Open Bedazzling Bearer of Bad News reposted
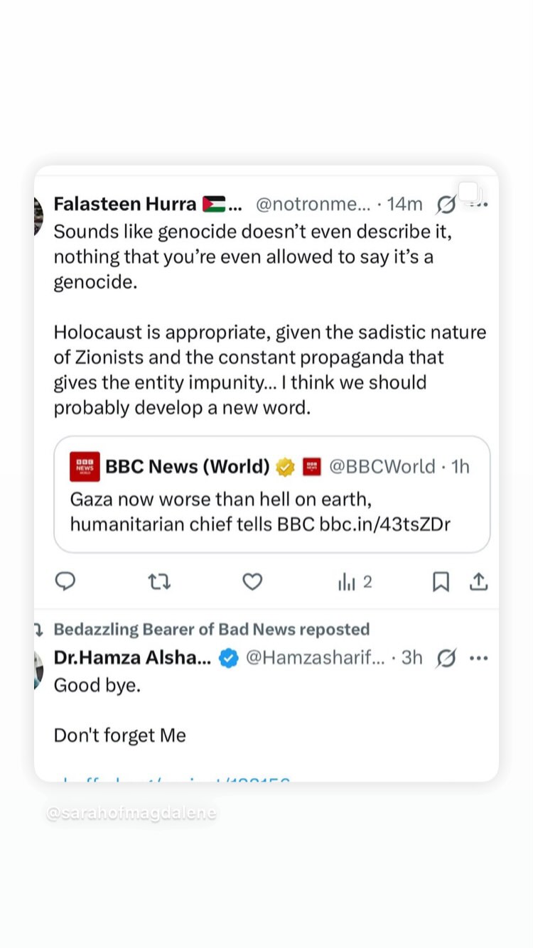The width and height of the screenshot is (533, 948). 212,629
